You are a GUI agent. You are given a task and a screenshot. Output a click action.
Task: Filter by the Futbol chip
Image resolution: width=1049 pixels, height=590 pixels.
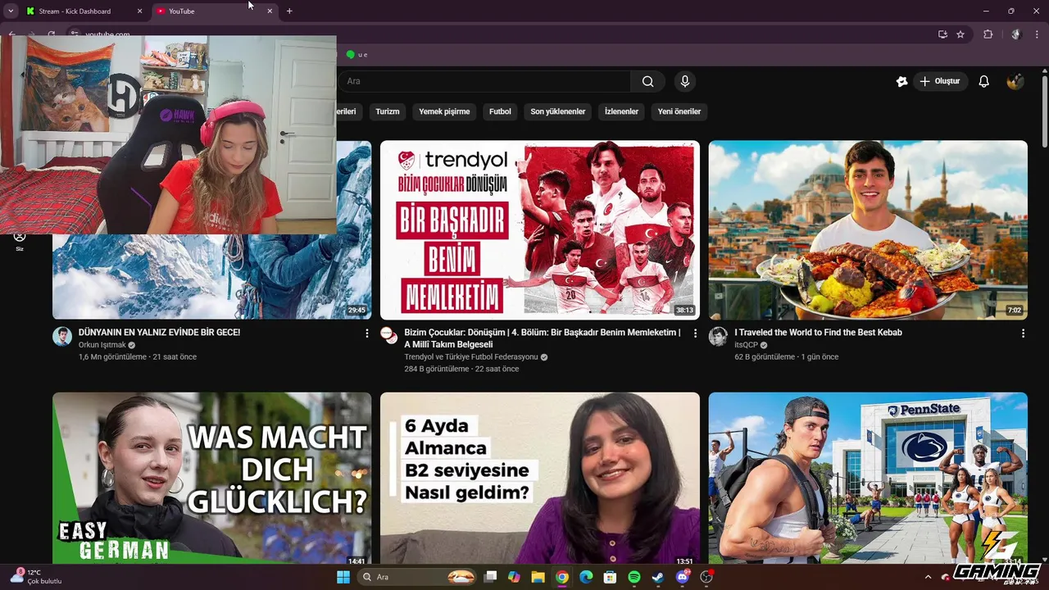tap(500, 111)
